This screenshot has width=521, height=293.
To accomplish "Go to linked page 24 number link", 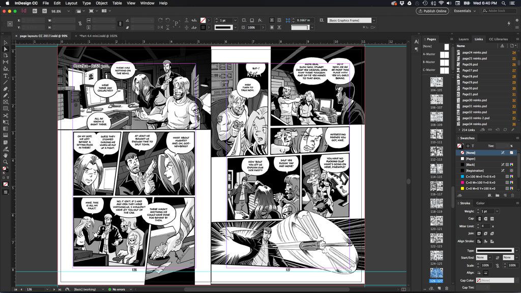I will coord(514,52).
